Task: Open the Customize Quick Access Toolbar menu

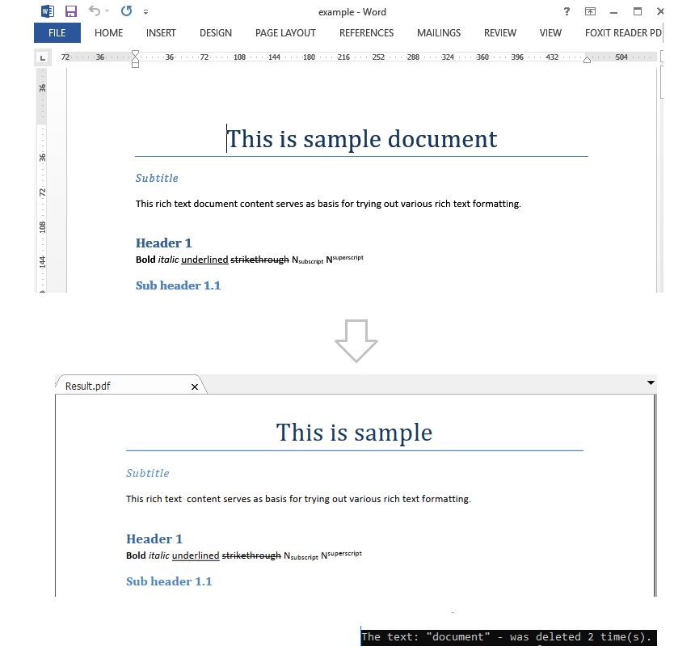Action: (146, 11)
